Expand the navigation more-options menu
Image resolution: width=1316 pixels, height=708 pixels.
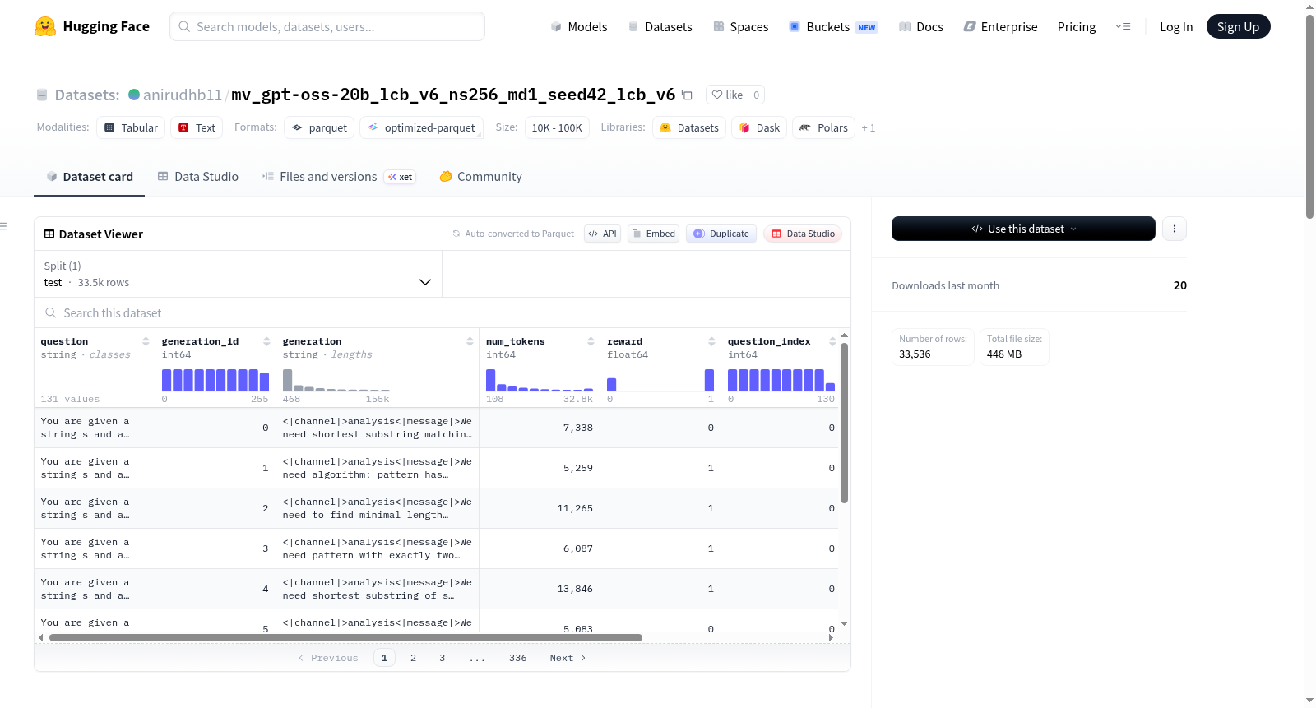[1123, 26]
